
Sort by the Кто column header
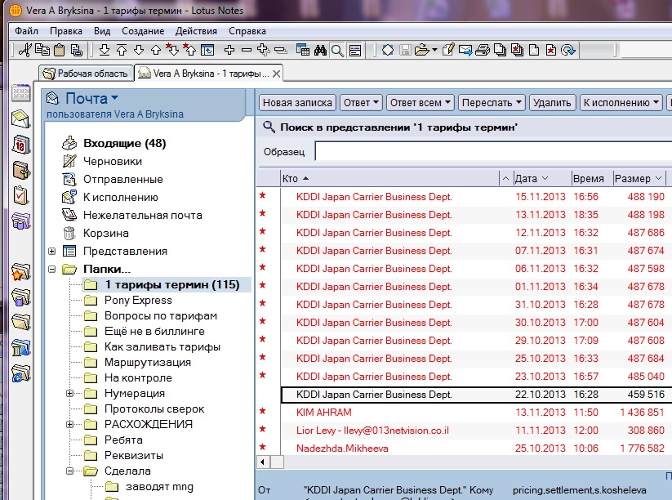click(390, 178)
